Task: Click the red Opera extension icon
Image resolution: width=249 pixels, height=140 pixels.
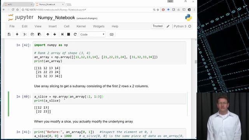Action: pyautogui.click(x=163, y=10)
